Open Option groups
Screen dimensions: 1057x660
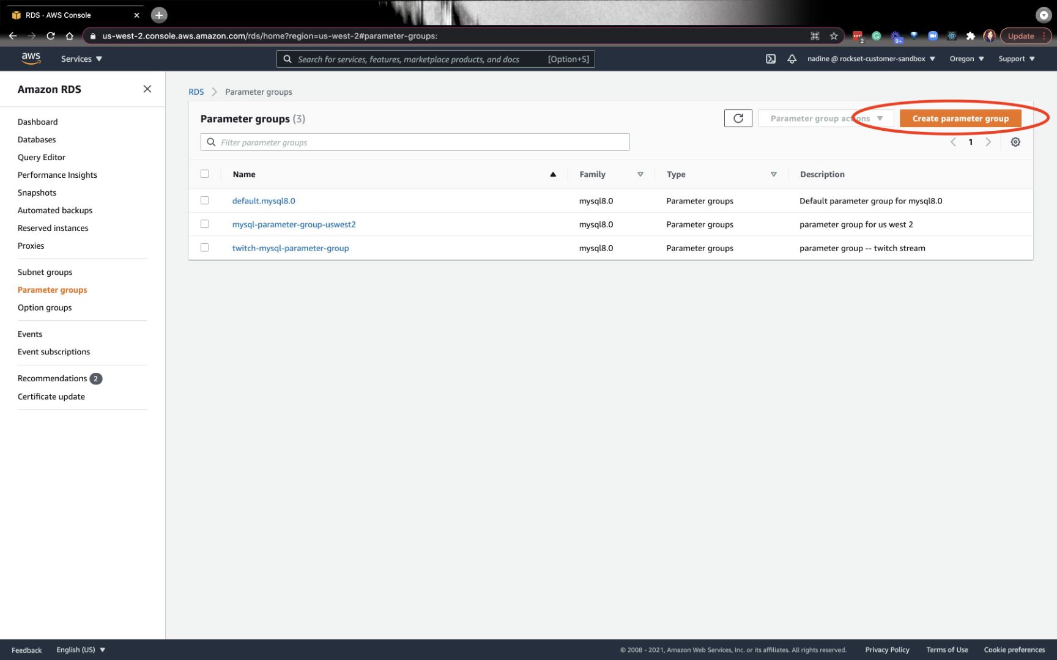click(45, 307)
